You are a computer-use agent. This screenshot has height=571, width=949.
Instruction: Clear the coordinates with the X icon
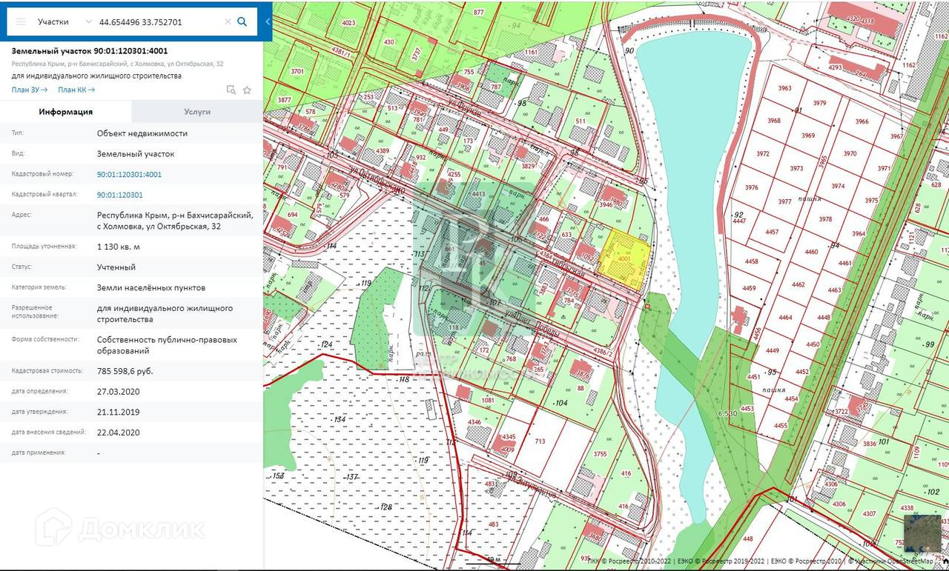pyautogui.click(x=228, y=22)
